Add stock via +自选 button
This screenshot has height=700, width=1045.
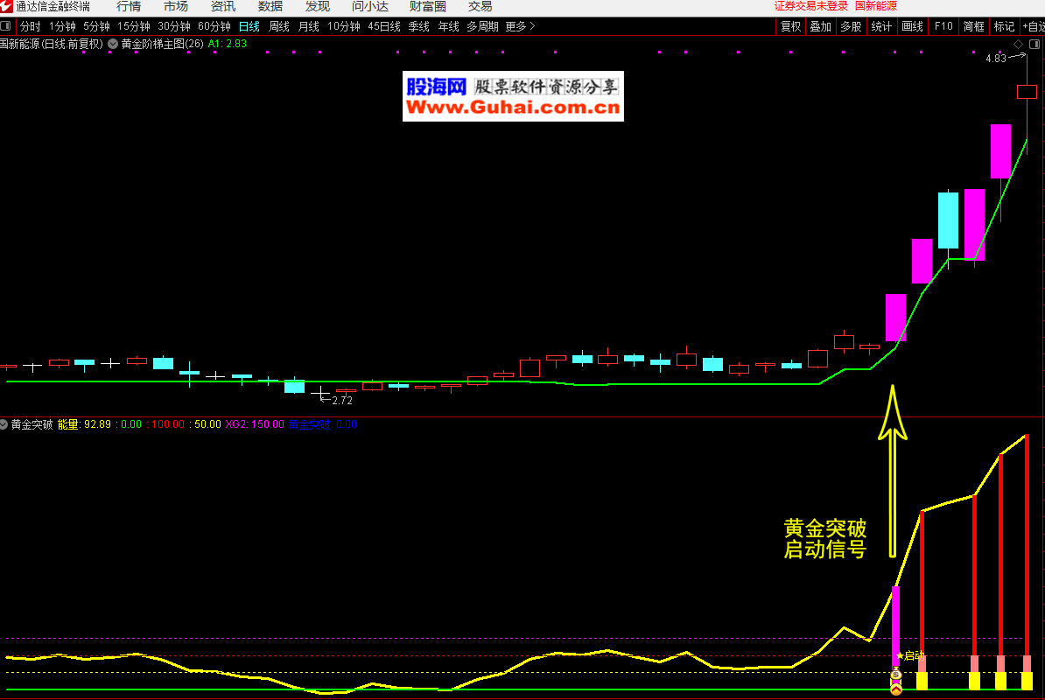1032,26
